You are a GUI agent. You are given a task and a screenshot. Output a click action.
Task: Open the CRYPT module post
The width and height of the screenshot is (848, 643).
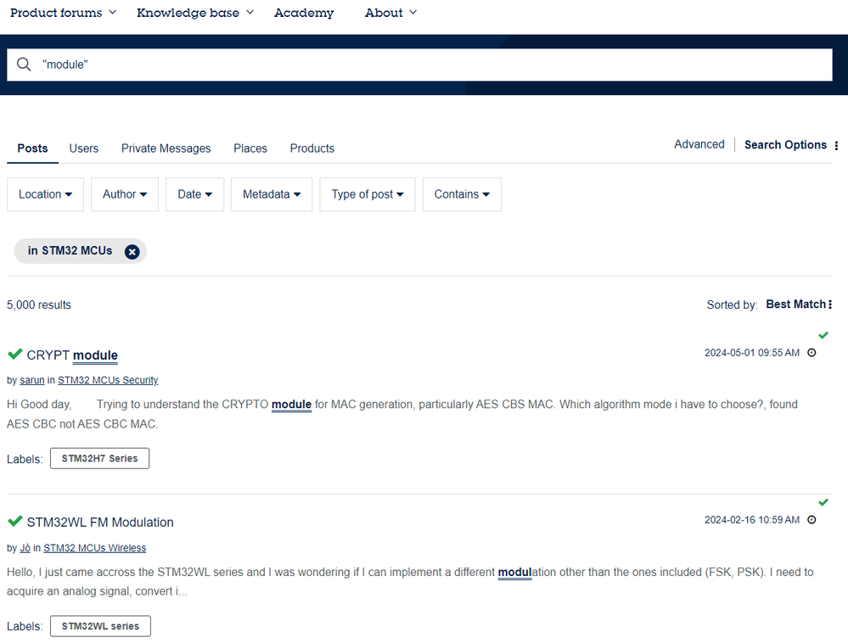pyautogui.click(x=72, y=355)
